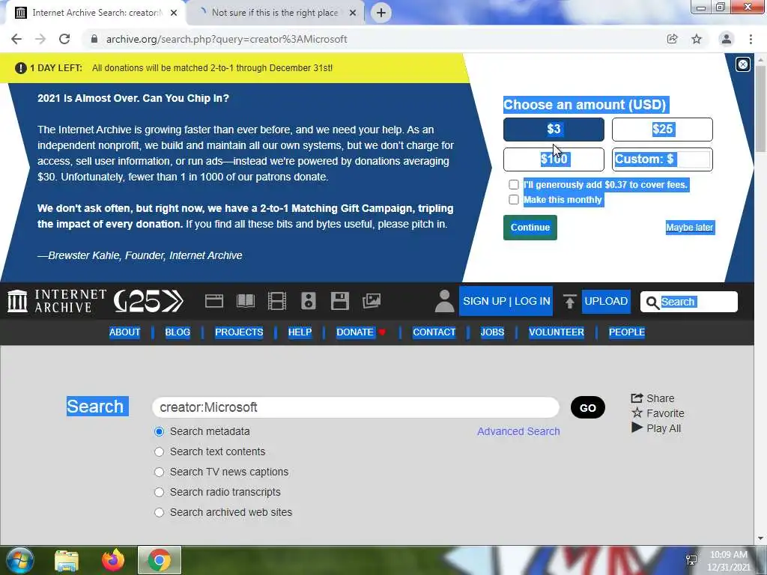The image size is (767, 575).
Task: Click the green Continue button
Action: click(x=530, y=228)
